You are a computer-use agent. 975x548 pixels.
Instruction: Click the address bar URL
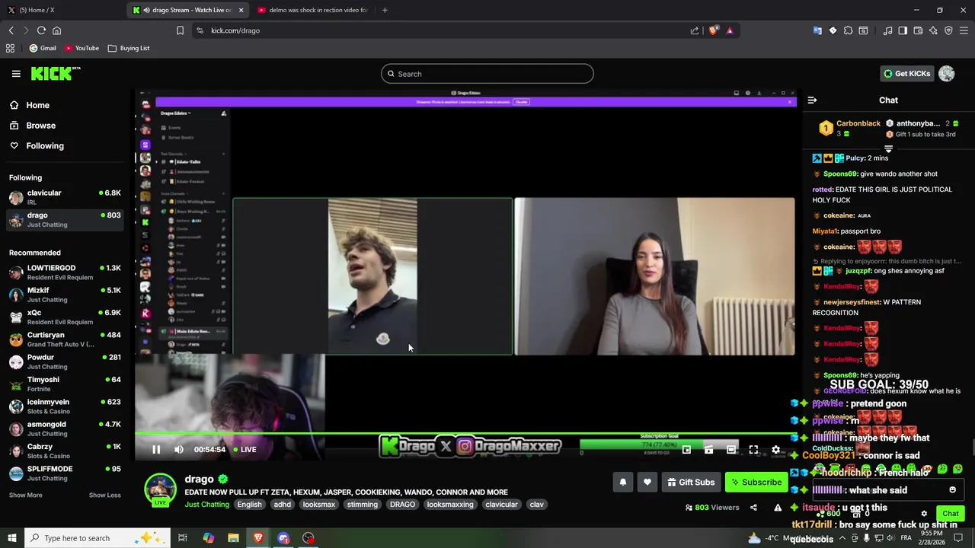235,30
